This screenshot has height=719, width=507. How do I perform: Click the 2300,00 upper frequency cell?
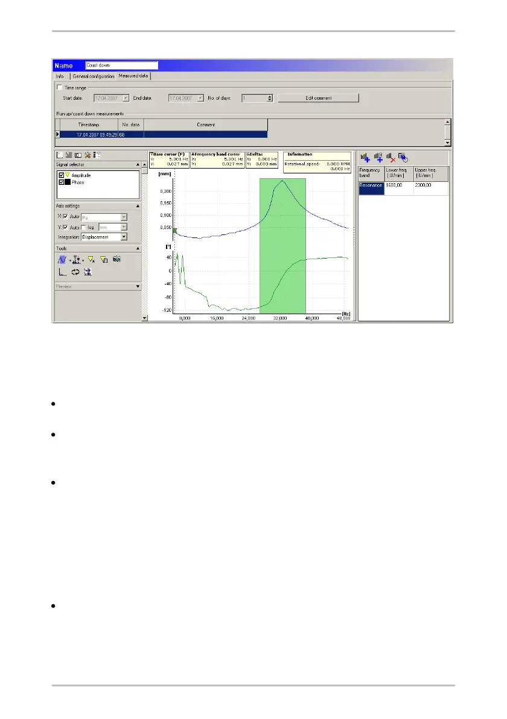click(431, 188)
